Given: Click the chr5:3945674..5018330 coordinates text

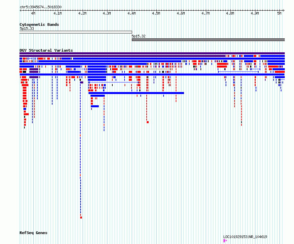Looking at the screenshot, I should [x=41, y=7].
